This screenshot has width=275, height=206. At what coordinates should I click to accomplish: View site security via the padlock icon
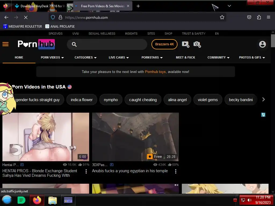click(60, 17)
